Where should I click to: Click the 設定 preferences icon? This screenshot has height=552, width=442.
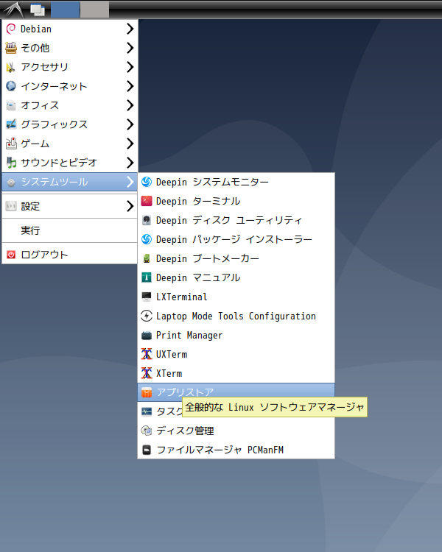11,206
